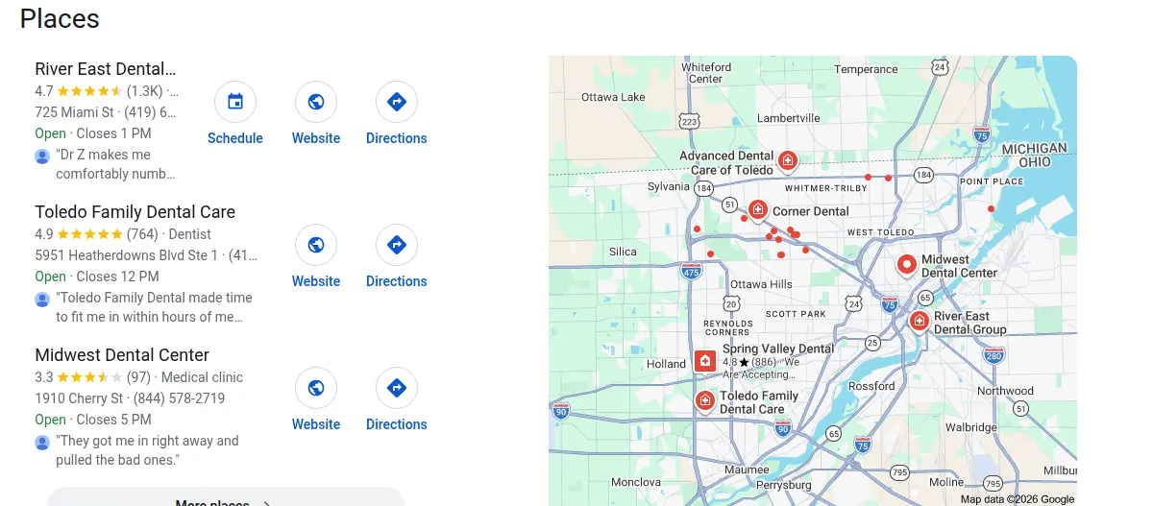Open the Toledo Family Dental Care listing title

(135, 212)
